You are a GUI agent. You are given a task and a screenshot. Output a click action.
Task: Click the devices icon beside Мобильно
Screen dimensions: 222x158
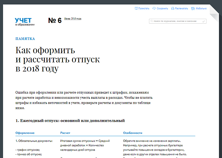[193, 9]
